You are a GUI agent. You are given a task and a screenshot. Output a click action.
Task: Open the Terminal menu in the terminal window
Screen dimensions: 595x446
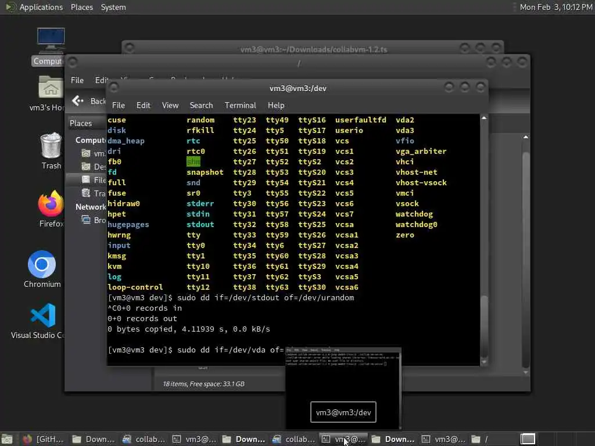click(240, 106)
